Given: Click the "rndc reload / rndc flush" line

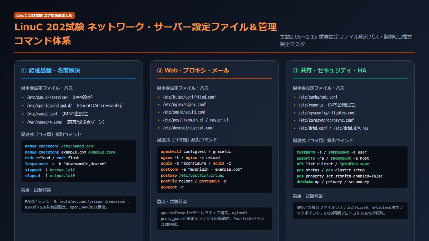Looking at the screenshot, I should pyautogui.click(x=52, y=158).
